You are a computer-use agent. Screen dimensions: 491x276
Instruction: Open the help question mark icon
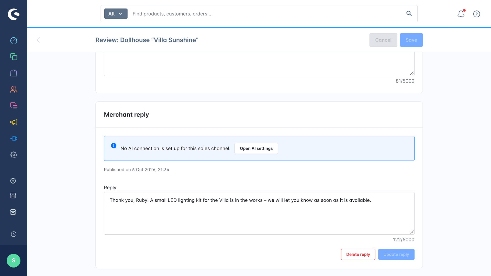click(477, 14)
